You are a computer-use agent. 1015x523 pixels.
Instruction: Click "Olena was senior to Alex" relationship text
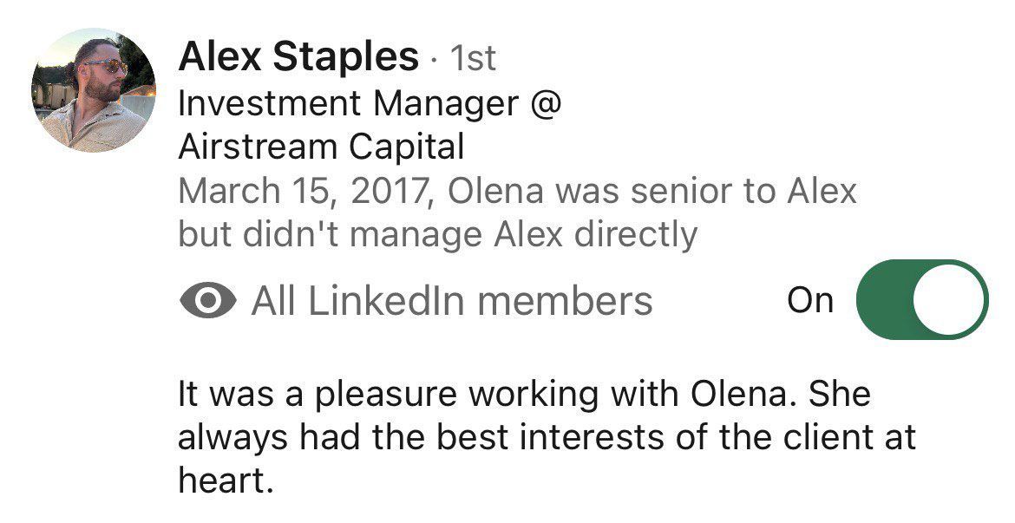652,191
